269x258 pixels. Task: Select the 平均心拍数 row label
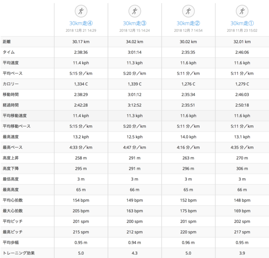pos(13,200)
